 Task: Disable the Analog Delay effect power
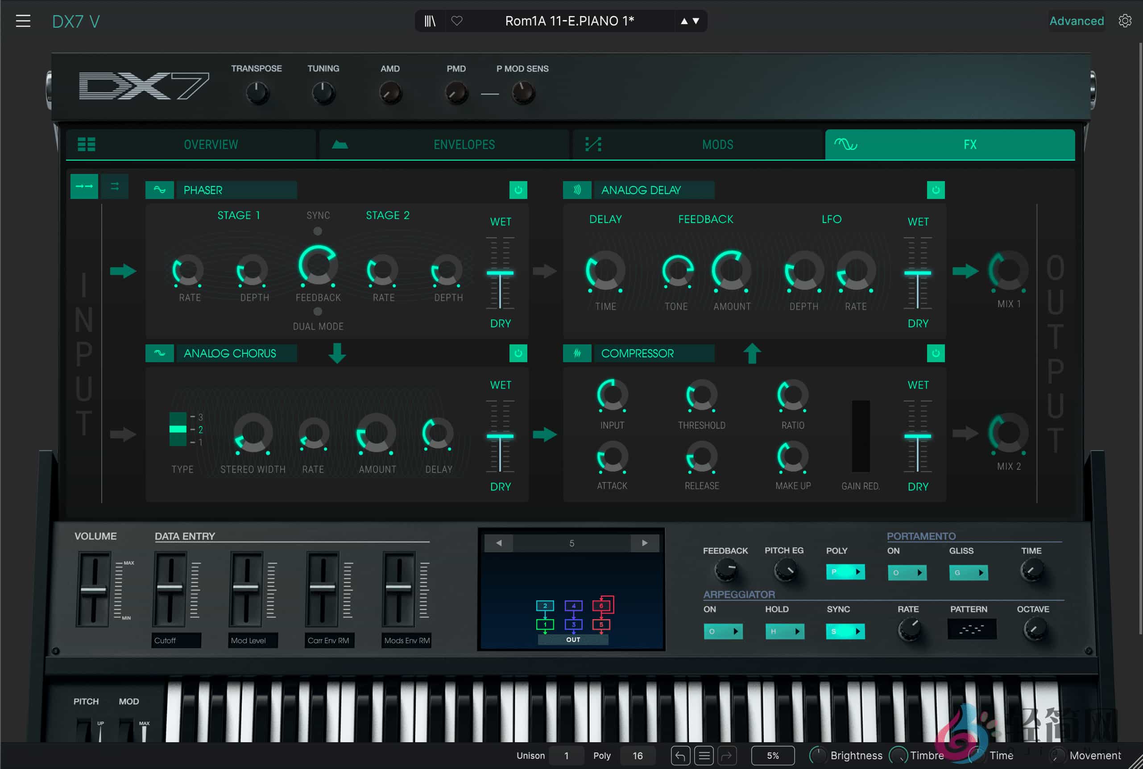936,190
